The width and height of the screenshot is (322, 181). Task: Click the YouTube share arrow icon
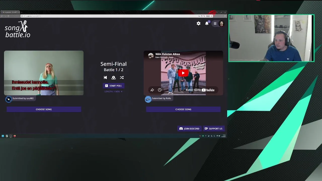coord(152,90)
